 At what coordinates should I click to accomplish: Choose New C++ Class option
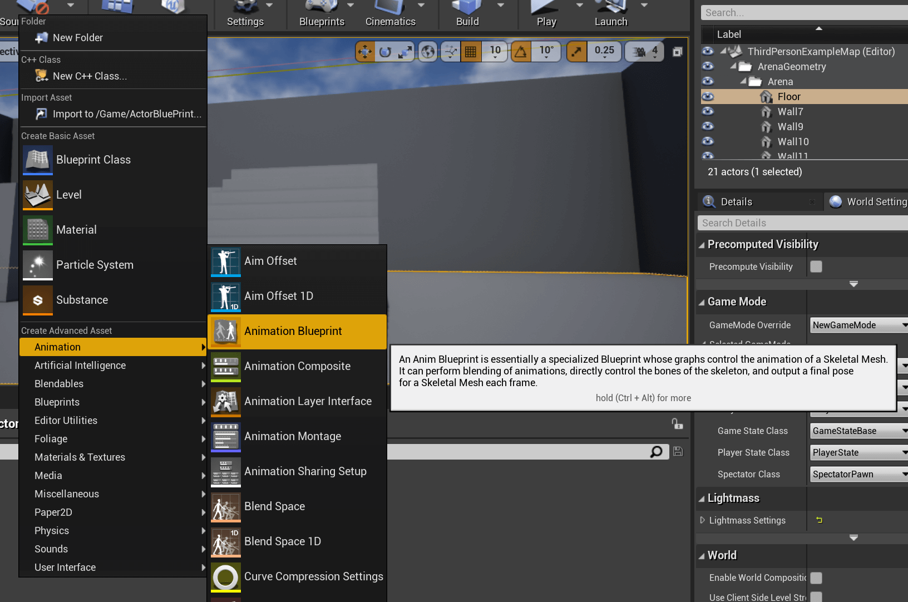point(113,76)
